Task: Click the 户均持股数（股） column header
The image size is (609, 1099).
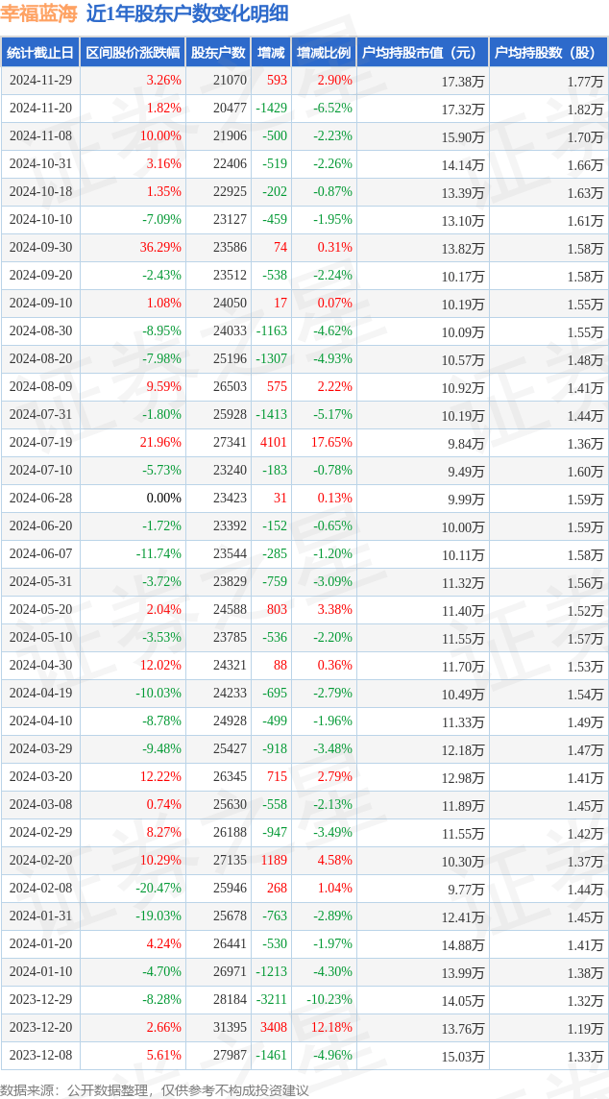Action: (x=548, y=53)
